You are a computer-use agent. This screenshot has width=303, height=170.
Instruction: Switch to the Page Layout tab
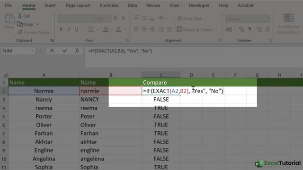[x=78, y=5]
